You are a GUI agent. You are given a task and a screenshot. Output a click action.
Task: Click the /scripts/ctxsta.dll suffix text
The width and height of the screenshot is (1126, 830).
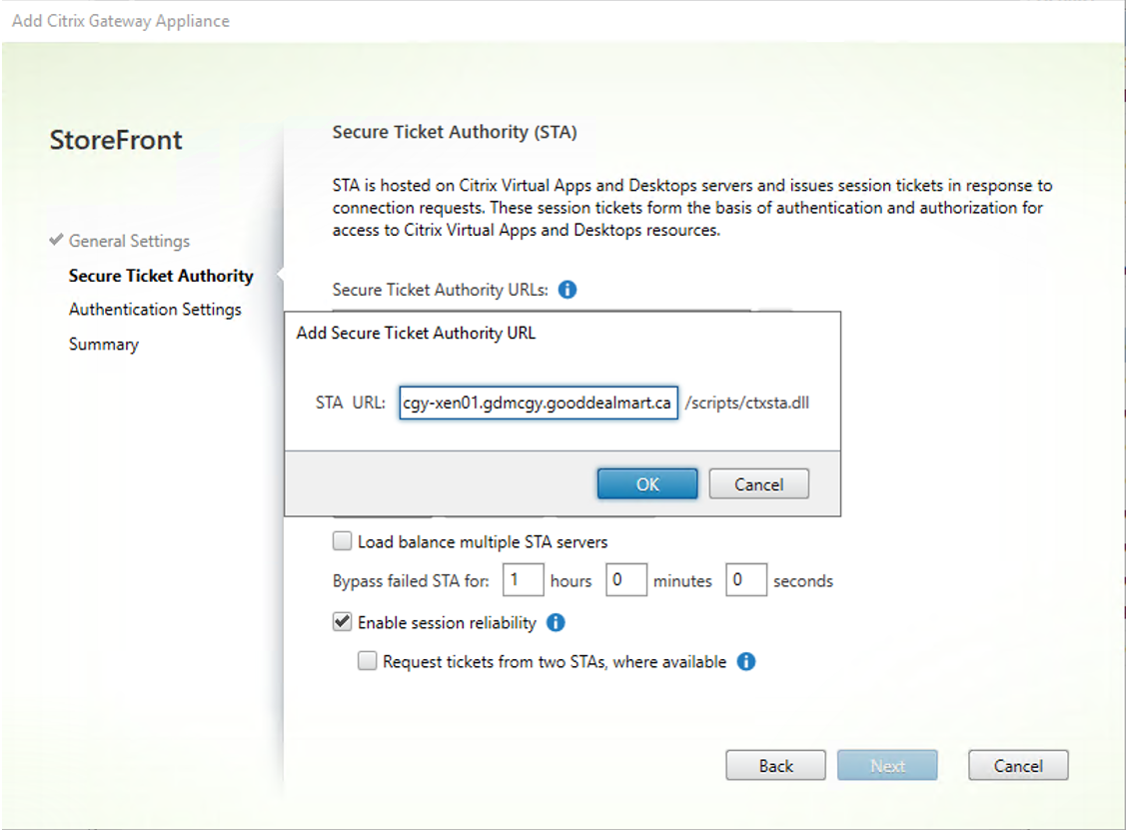[x=747, y=403]
